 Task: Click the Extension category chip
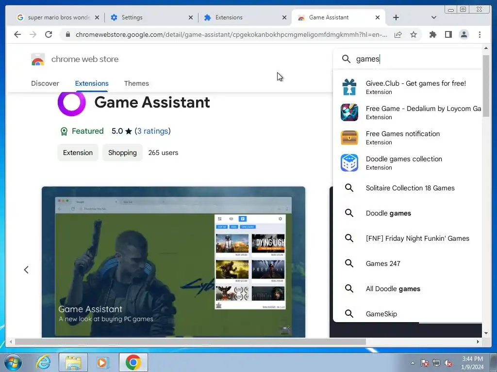[x=78, y=153]
